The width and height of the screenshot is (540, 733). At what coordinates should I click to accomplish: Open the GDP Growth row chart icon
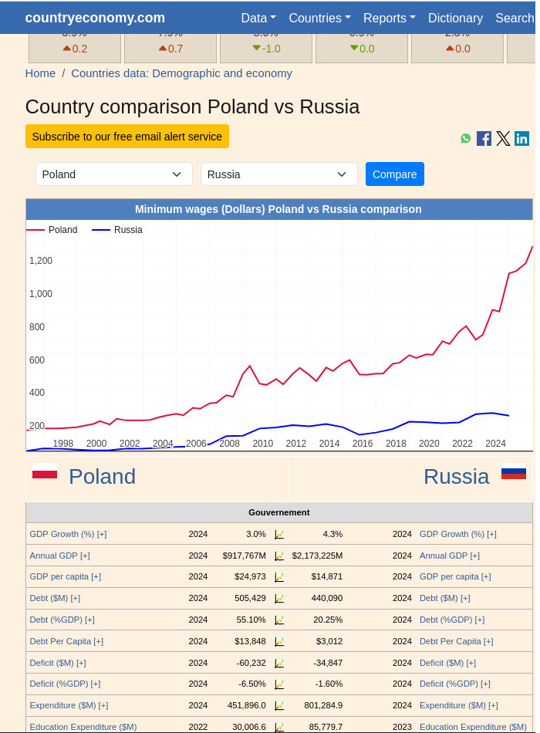pos(279,534)
